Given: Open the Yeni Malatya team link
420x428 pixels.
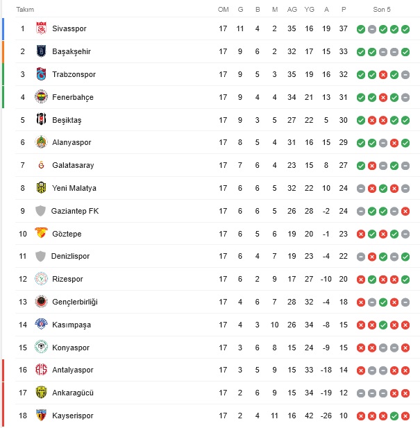Looking at the screenshot, I should point(74,188).
